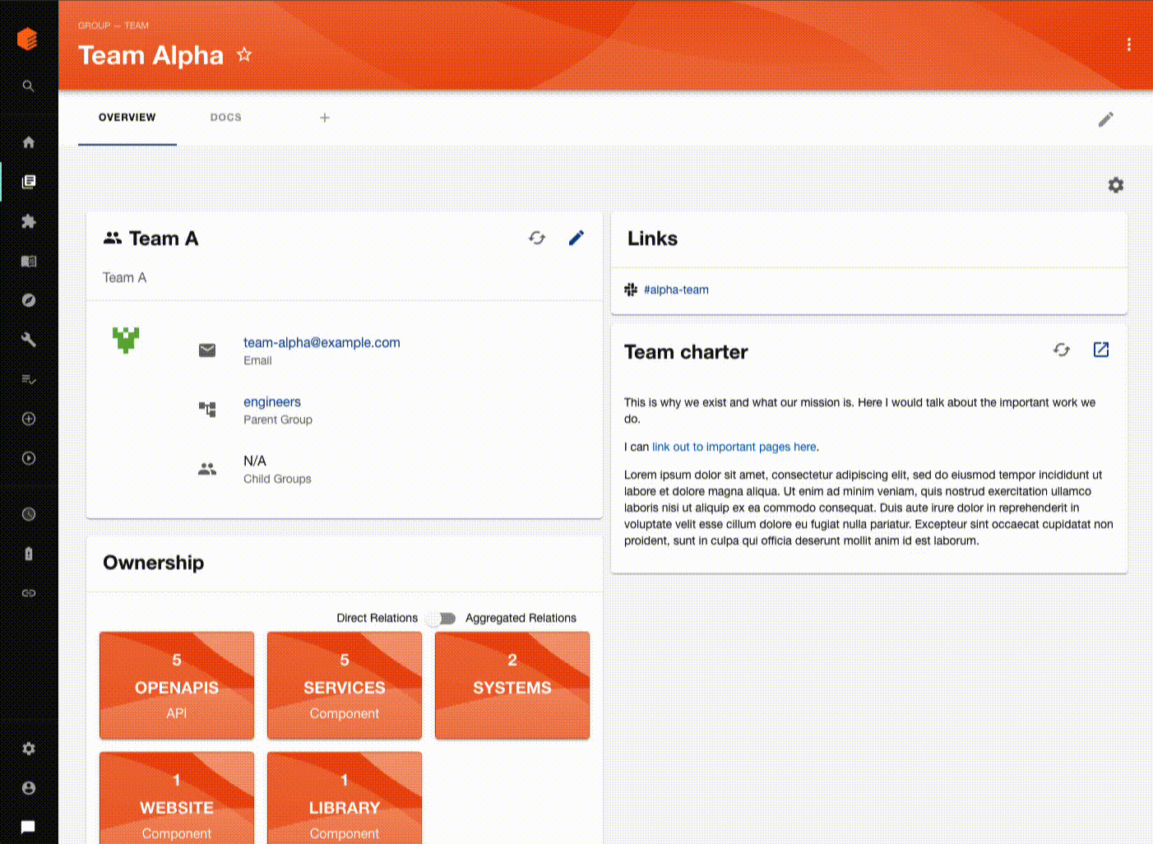Click the 'Ownership' card heading
This screenshot has width=1153, height=844.
pyautogui.click(x=154, y=563)
